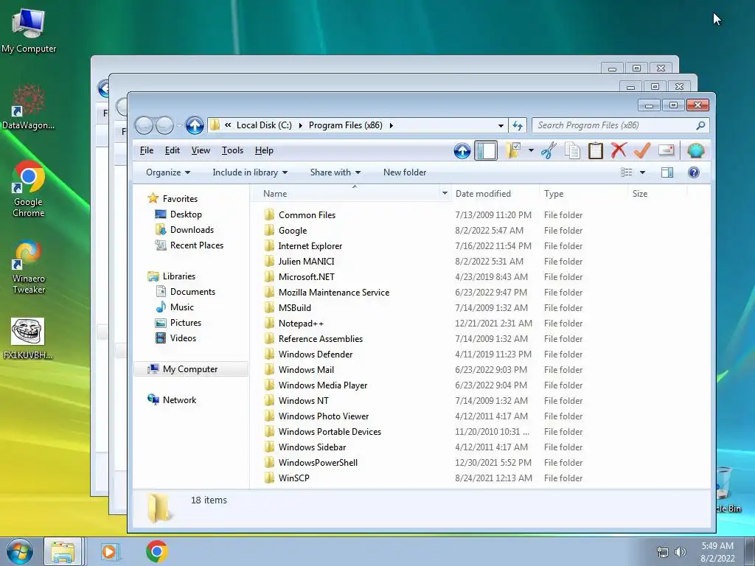Click the address bar refresh icon
755x566 pixels.
pyautogui.click(x=517, y=125)
